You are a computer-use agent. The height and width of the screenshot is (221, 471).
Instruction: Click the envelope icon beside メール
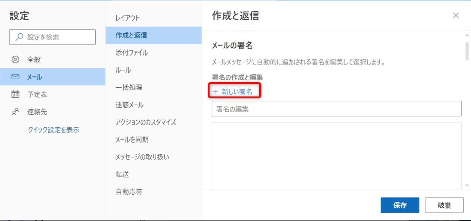pyautogui.click(x=15, y=77)
